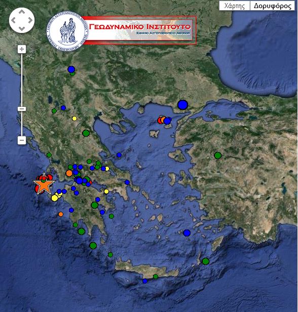Image resolution: width=298 pixels, height=312 pixels.
Task: Select the orange marker north of the Gulf of Patras
Action: pos(69,173)
